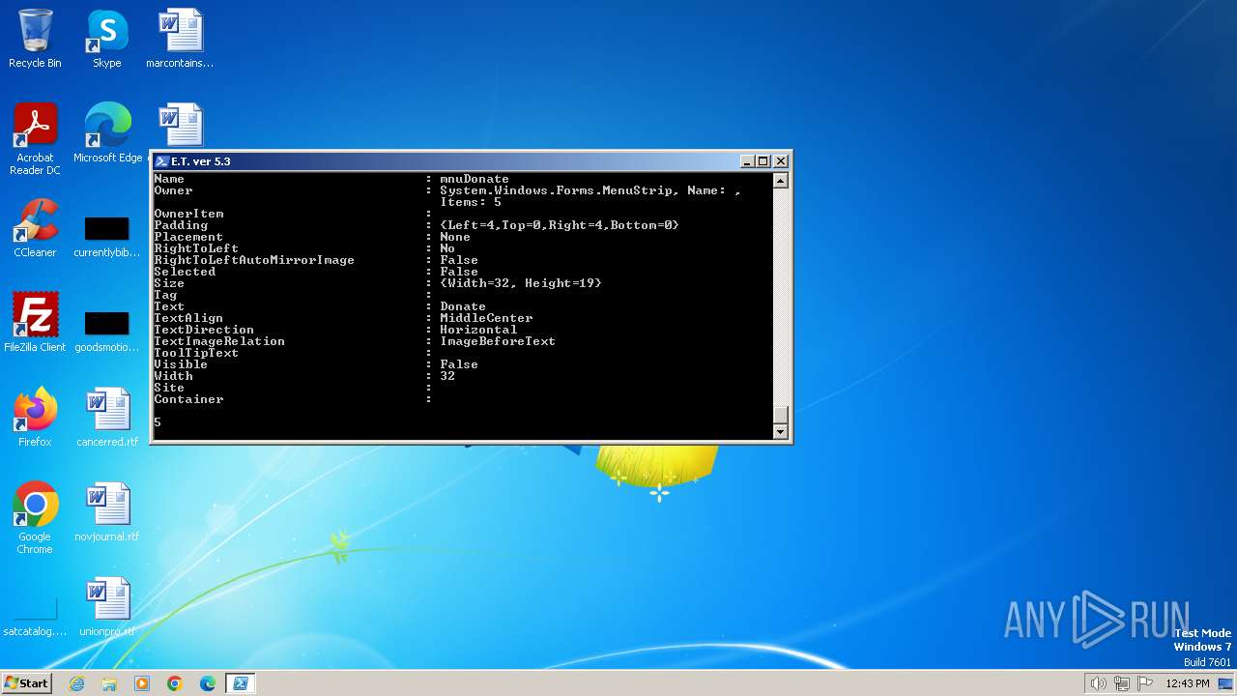
Task: Open the E.T. window system menu icon
Action: pos(161,161)
